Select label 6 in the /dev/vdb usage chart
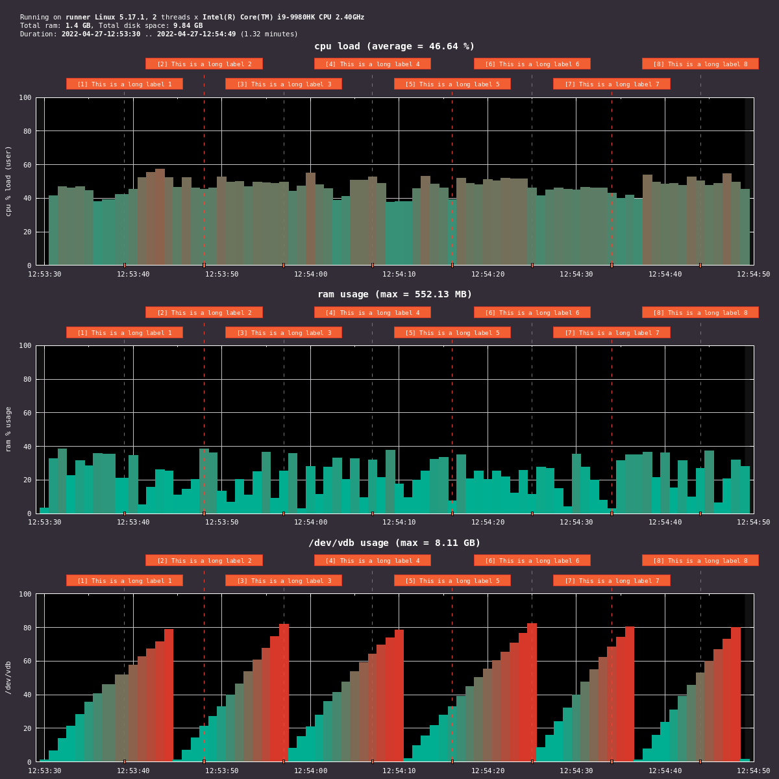779x779 pixels. click(532, 560)
